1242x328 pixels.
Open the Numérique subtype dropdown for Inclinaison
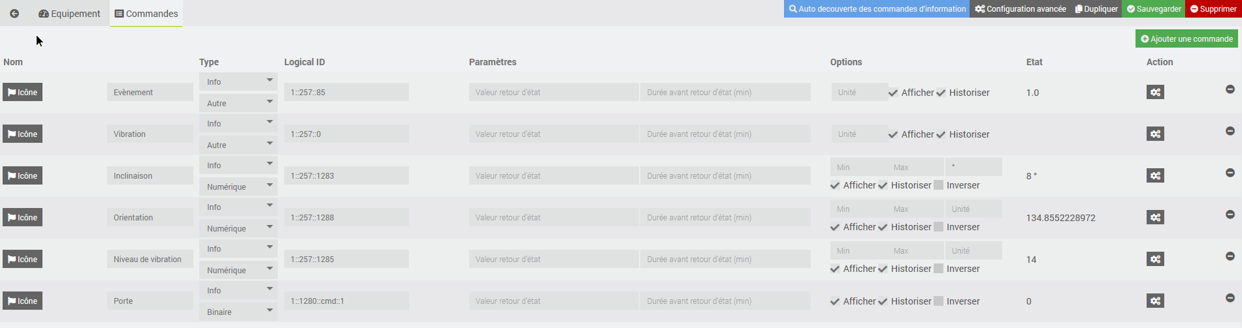238,186
